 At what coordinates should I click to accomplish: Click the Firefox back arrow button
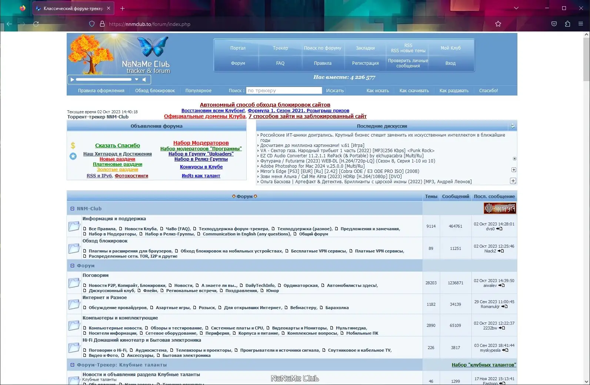pyautogui.click(x=10, y=24)
